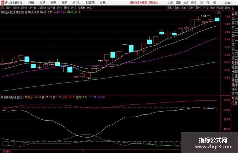Screen dimensions: 238x153
Task: Open the 功能 menu
Action: coord(170,3)
